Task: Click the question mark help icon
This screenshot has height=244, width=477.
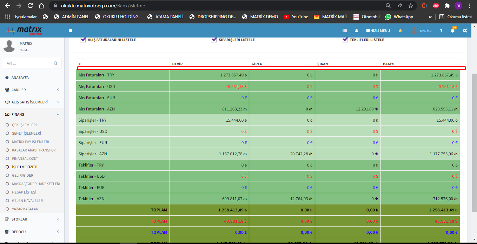Action: coord(441,30)
